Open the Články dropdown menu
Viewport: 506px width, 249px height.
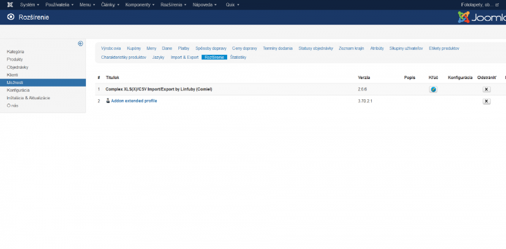point(110,5)
